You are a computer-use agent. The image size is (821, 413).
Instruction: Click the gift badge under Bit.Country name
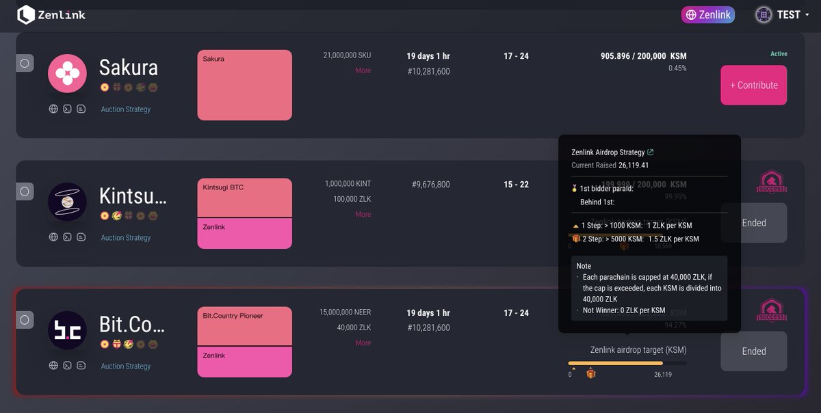pos(116,344)
